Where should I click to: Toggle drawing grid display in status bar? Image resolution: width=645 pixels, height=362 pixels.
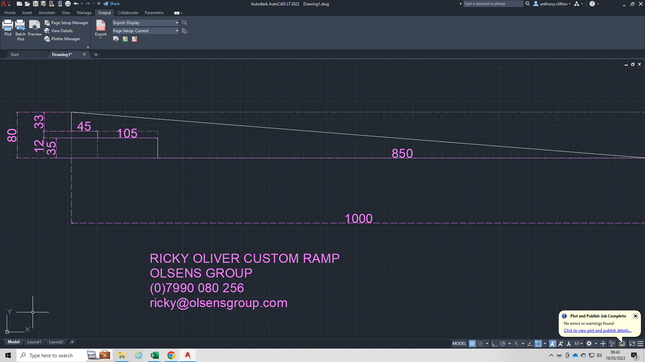tap(472, 344)
